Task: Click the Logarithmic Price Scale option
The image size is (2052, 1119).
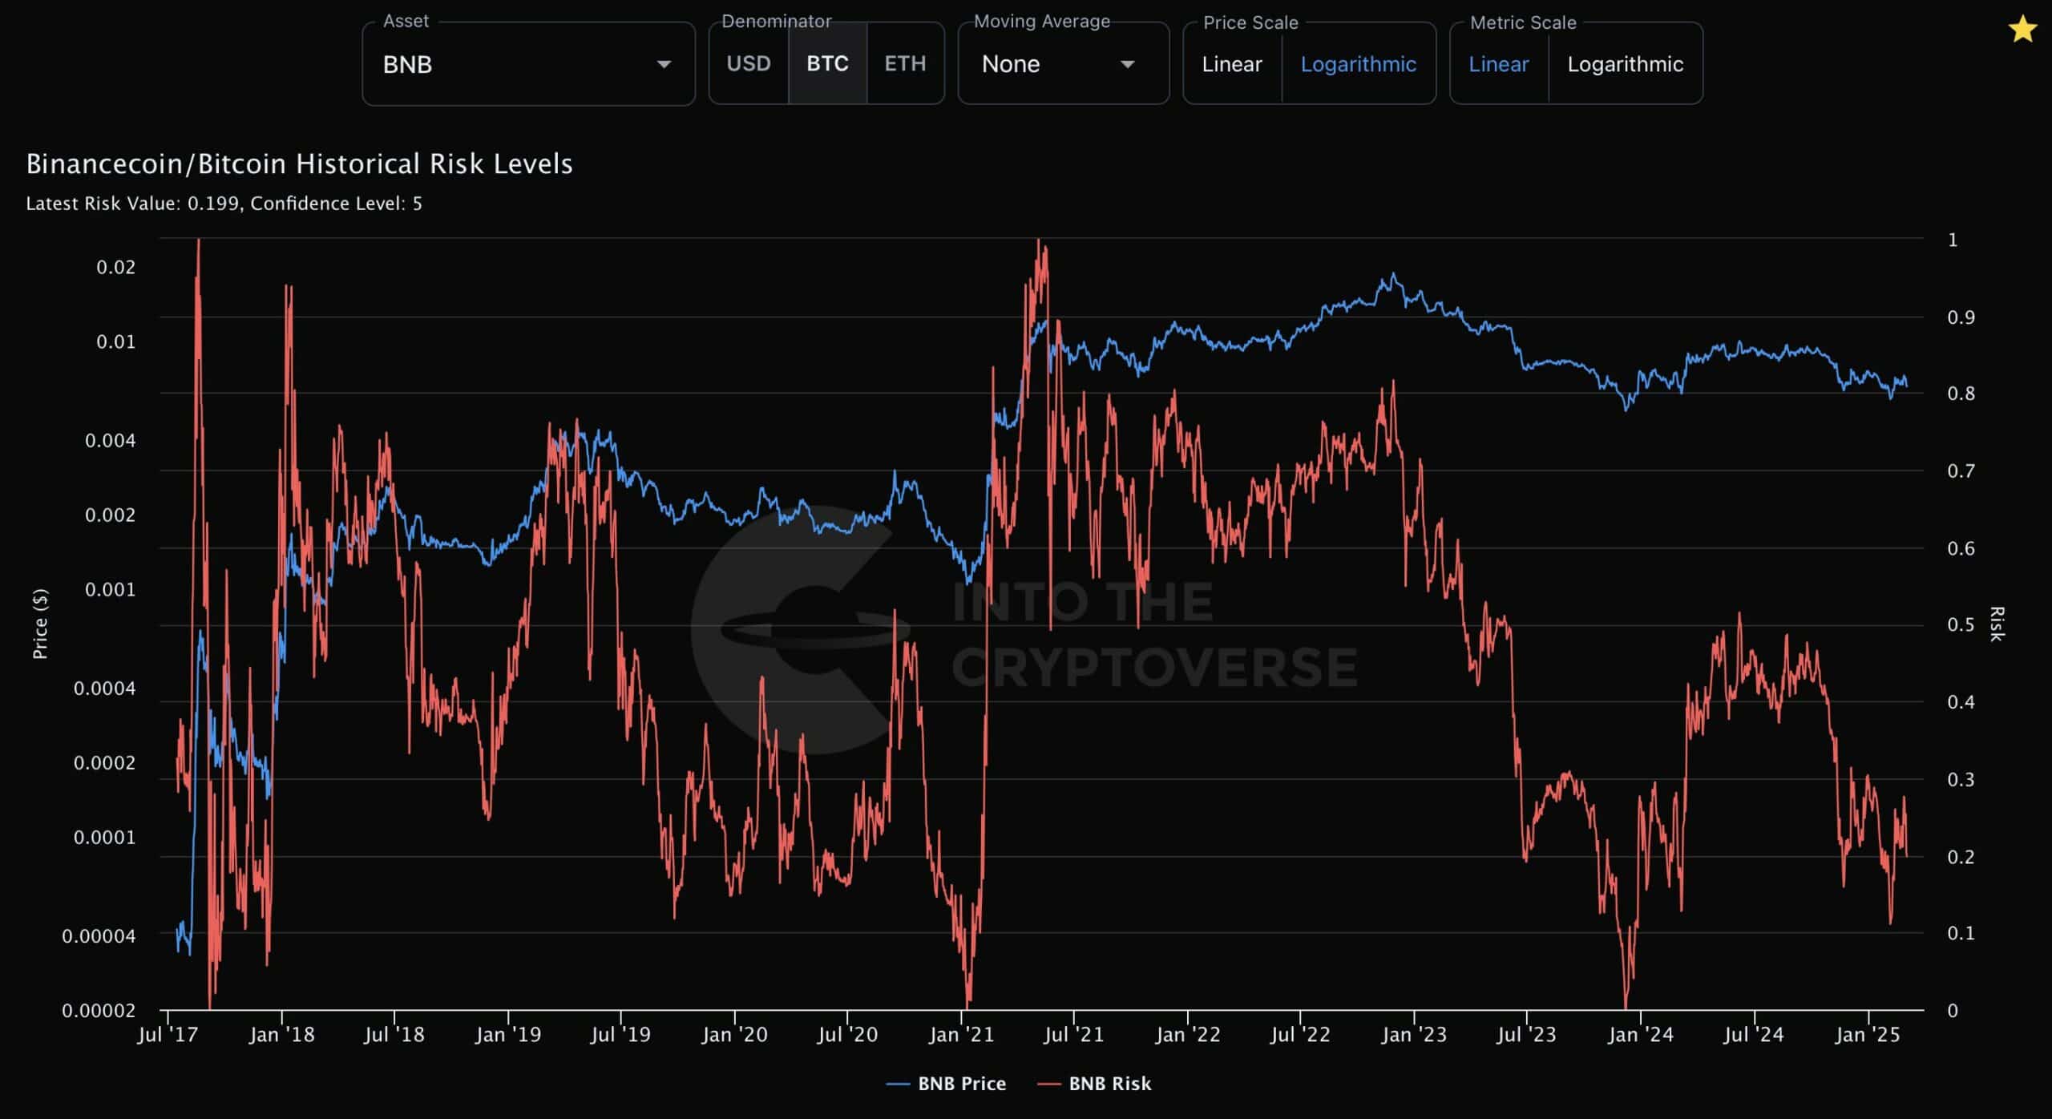Action: pyautogui.click(x=1359, y=64)
